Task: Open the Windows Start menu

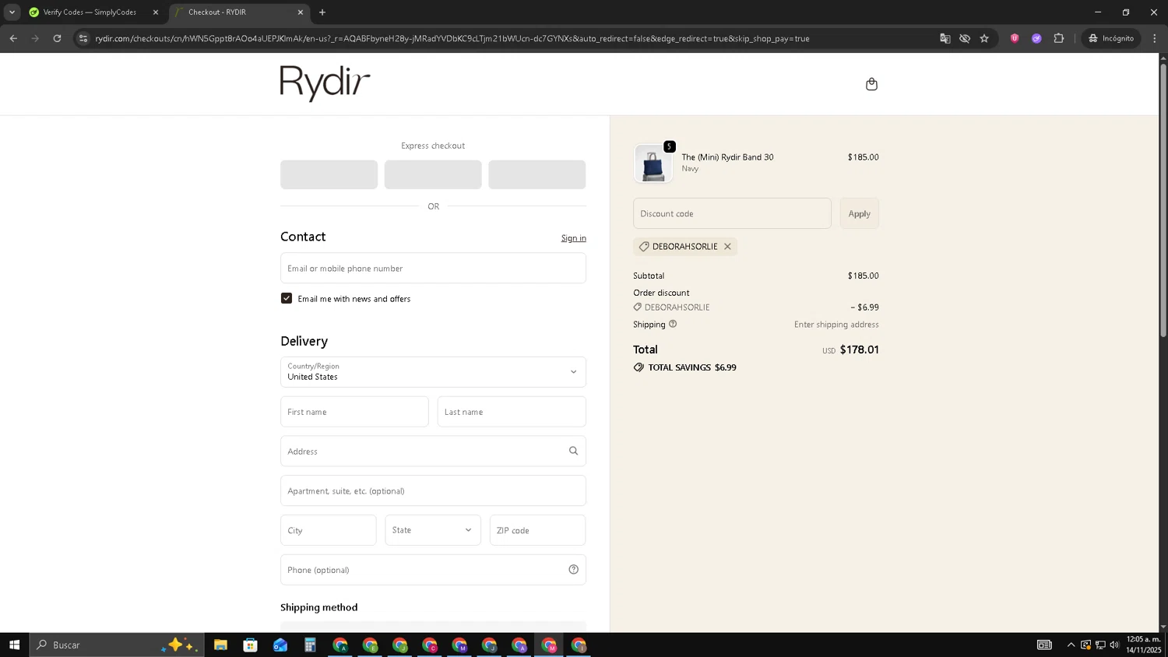Action: coord(14,645)
